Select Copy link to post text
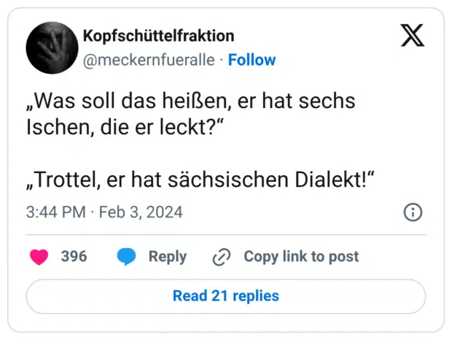 (301, 256)
